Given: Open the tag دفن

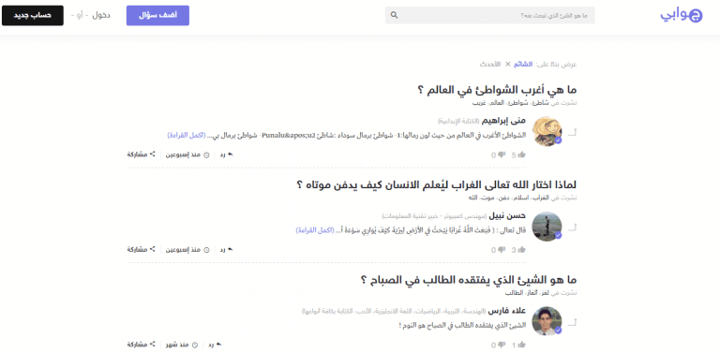Looking at the screenshot, I should 502,198.
